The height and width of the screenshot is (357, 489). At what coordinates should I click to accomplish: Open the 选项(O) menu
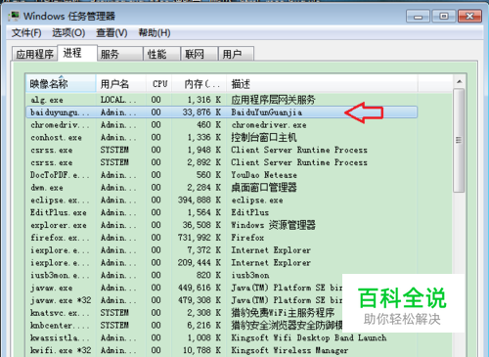pos(68,33)
